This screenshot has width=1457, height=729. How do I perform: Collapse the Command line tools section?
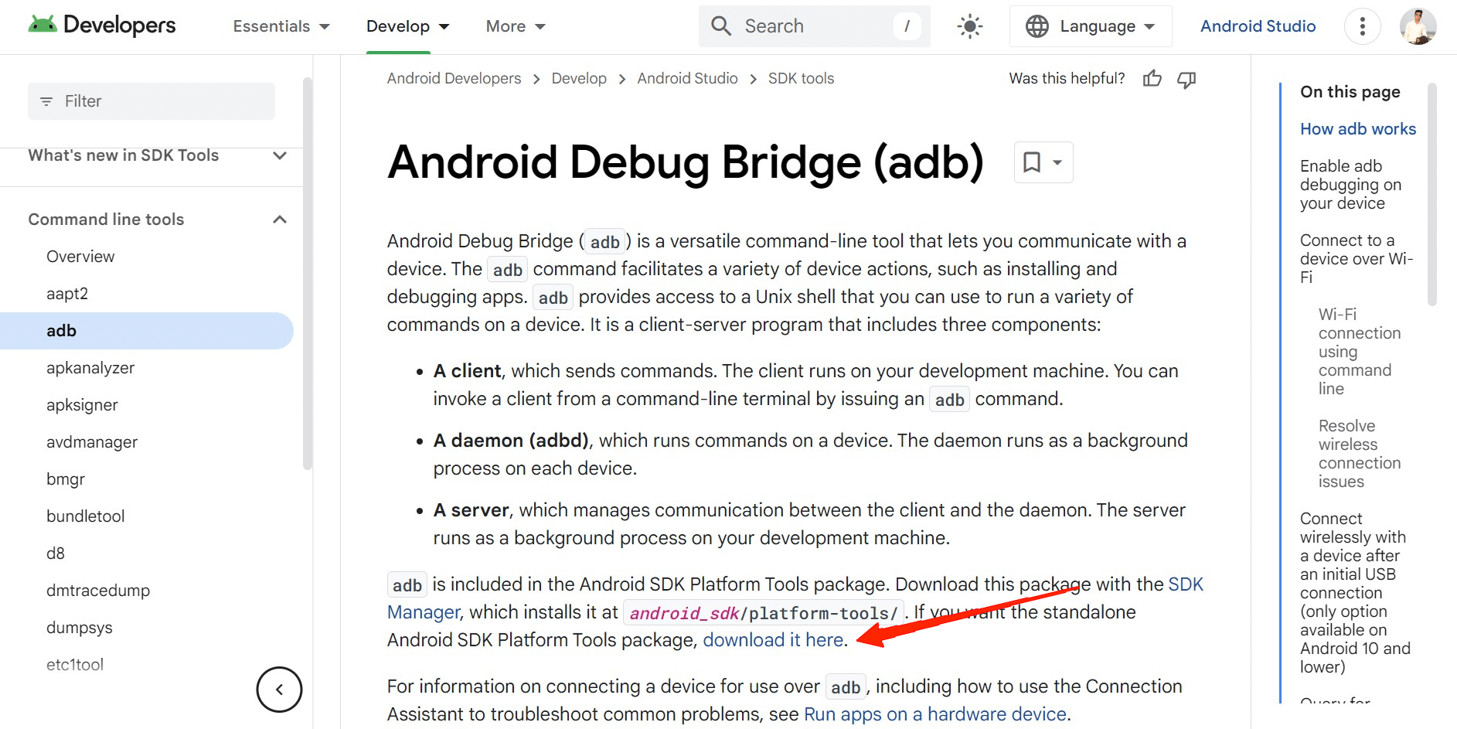(279, 219)
